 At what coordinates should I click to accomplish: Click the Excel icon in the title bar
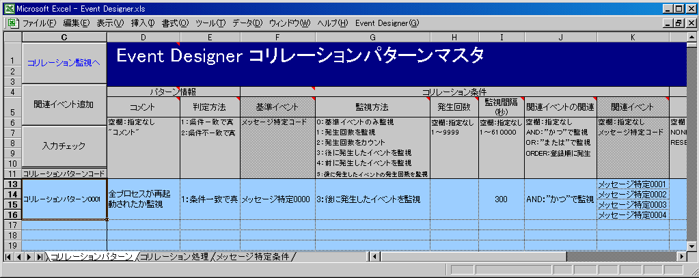tap(8, 8)
